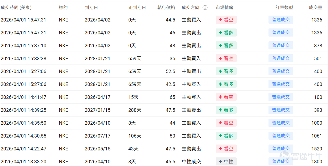Select the 2026/04/01 13:33:20 timestamp cell
The image size is (328, 166).
[23, 162]
